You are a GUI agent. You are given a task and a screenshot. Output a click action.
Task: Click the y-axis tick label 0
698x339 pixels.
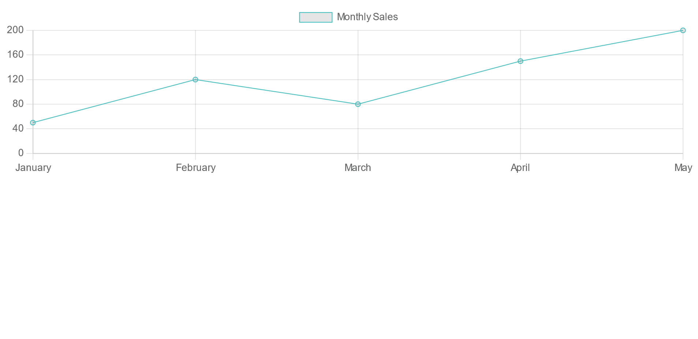click(x=21, y=153)
